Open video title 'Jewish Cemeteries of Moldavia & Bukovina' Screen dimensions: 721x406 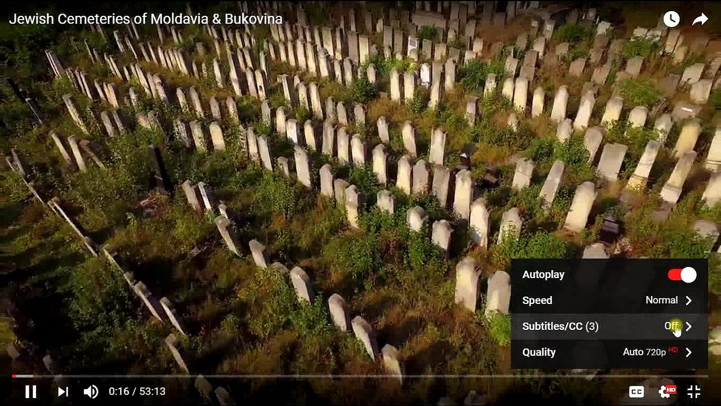(145, 19)
